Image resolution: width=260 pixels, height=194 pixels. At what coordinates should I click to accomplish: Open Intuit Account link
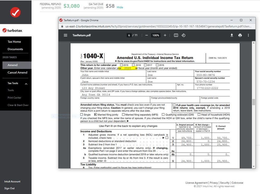12,182
